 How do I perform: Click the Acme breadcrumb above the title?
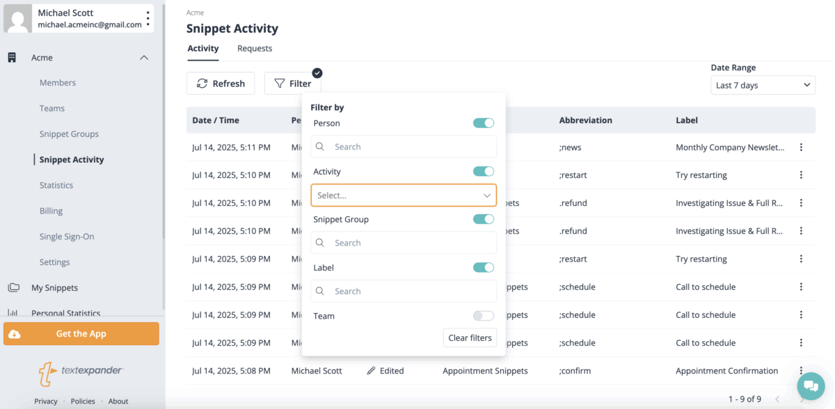196,13
